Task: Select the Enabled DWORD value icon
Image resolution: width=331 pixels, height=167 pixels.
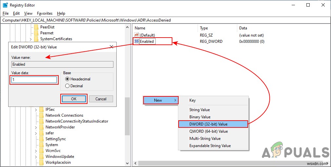Action: click(x=137, y=41)
